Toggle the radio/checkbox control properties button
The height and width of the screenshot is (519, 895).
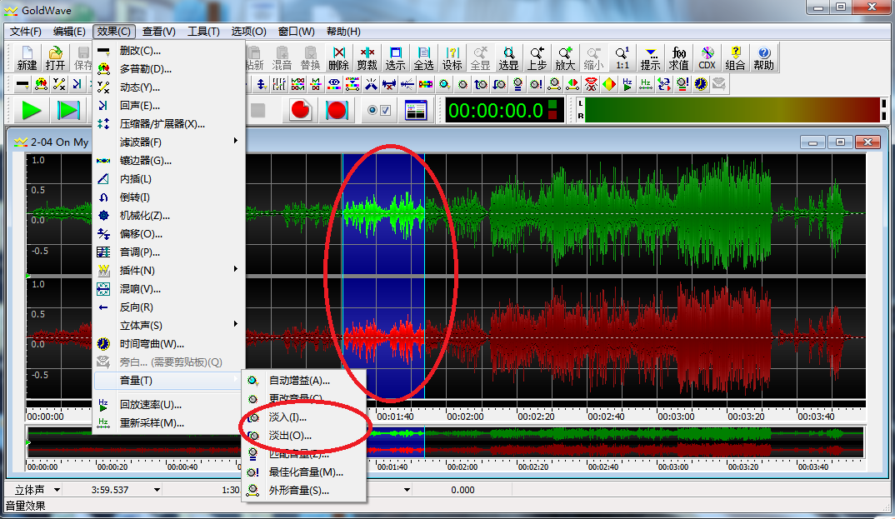(379, 110)
